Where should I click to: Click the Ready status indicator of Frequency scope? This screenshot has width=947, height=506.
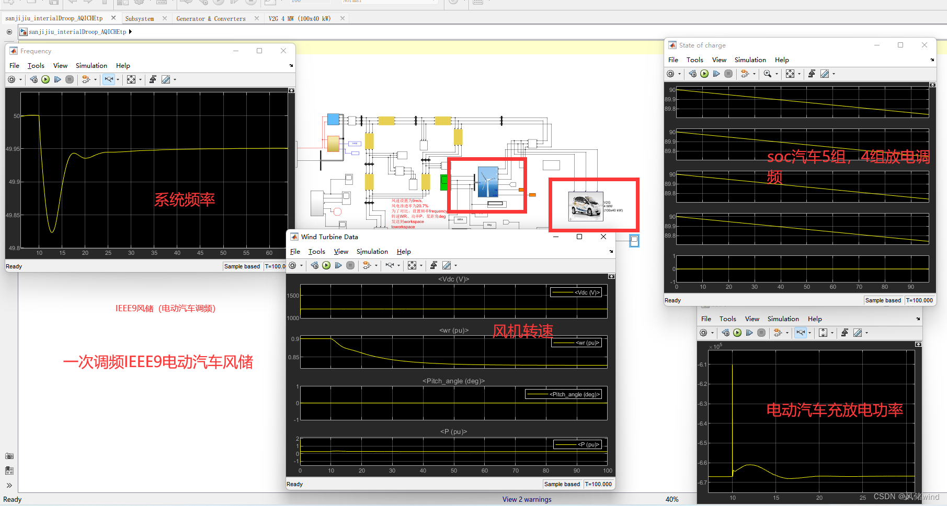13,266
